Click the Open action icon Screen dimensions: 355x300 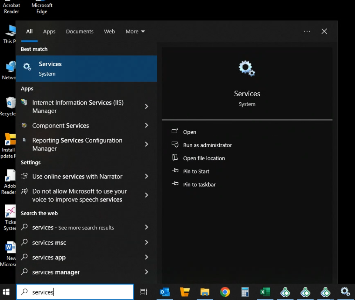pos(175,131)
